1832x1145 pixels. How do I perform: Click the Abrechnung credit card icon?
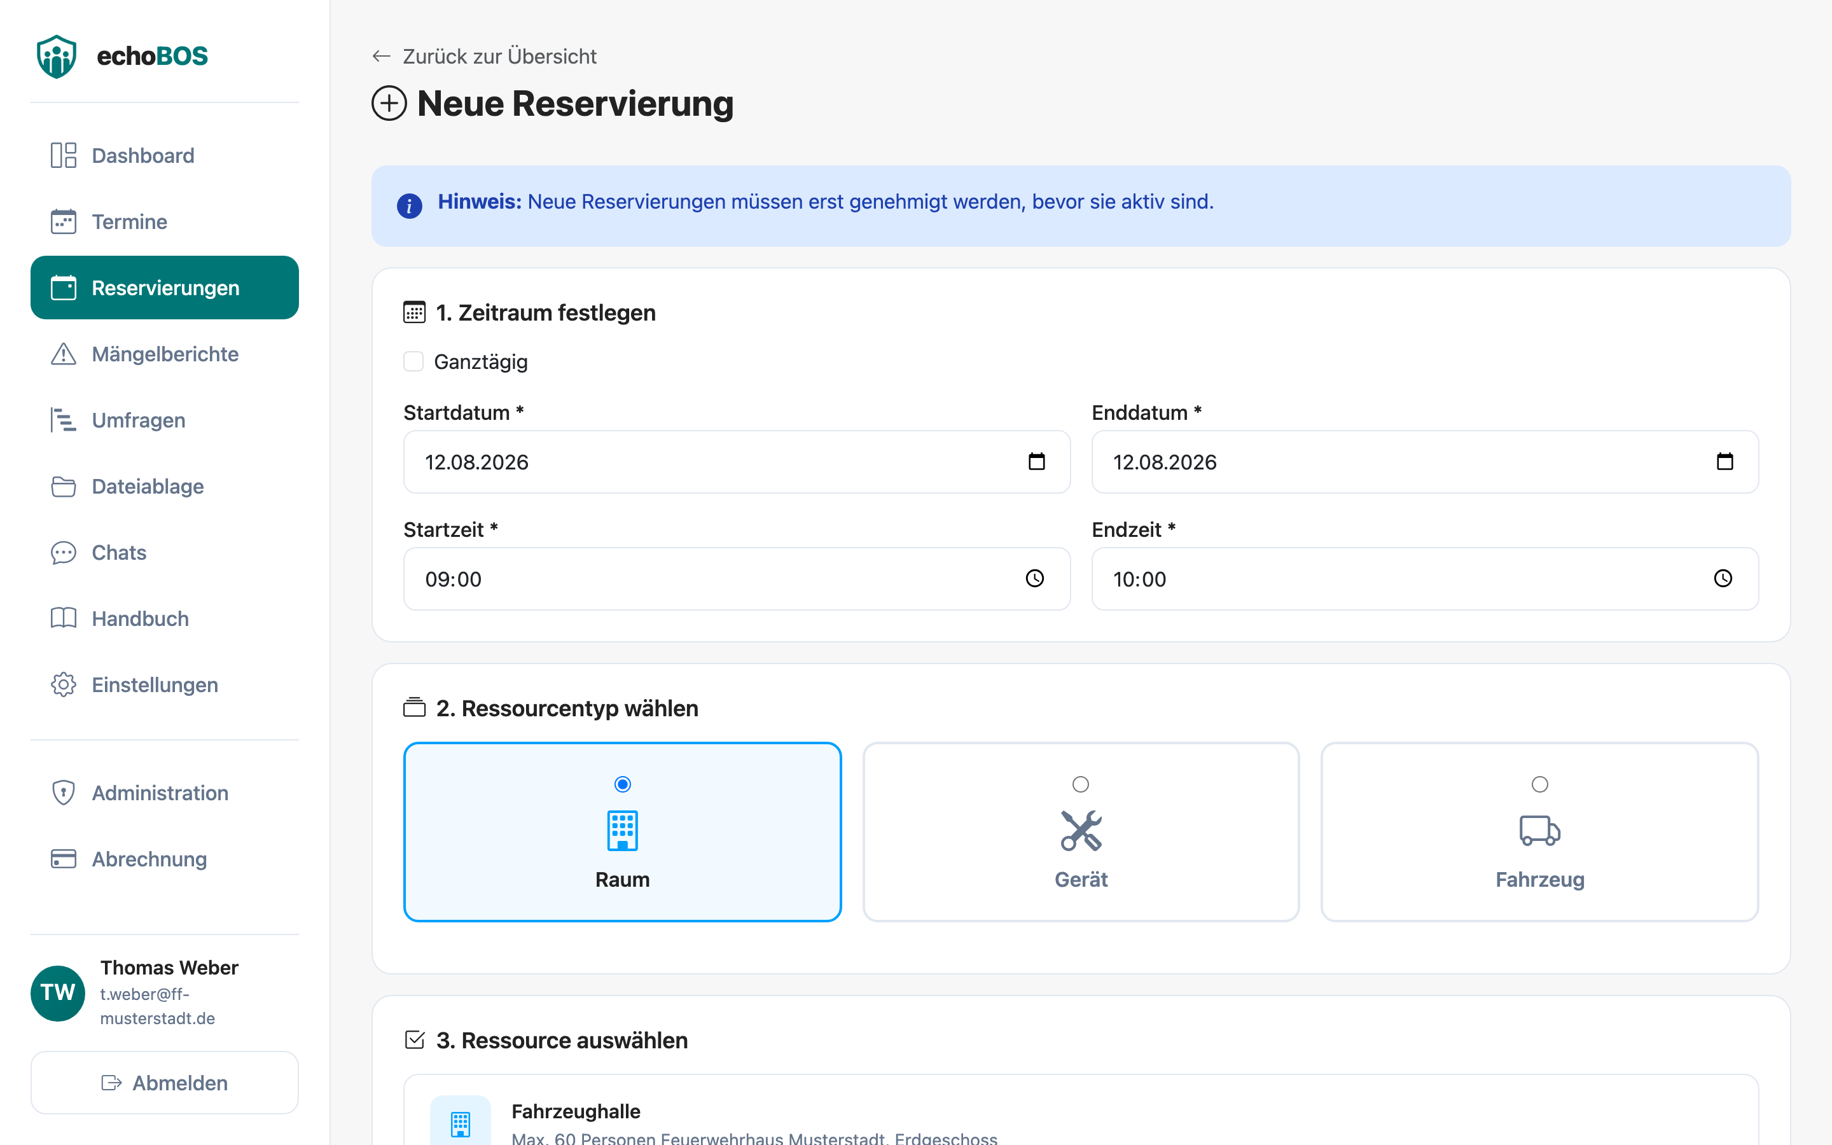(64, 859)
